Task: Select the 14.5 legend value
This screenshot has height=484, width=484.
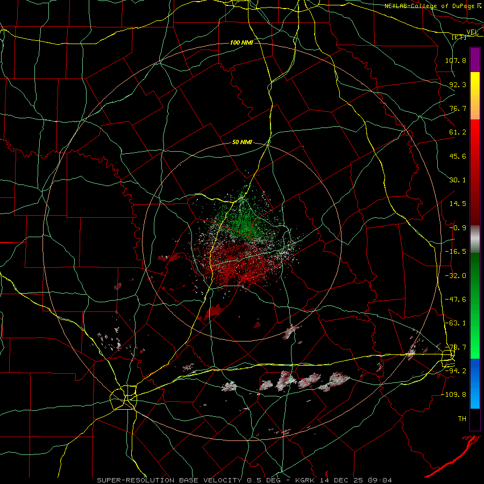Action: 458,204
